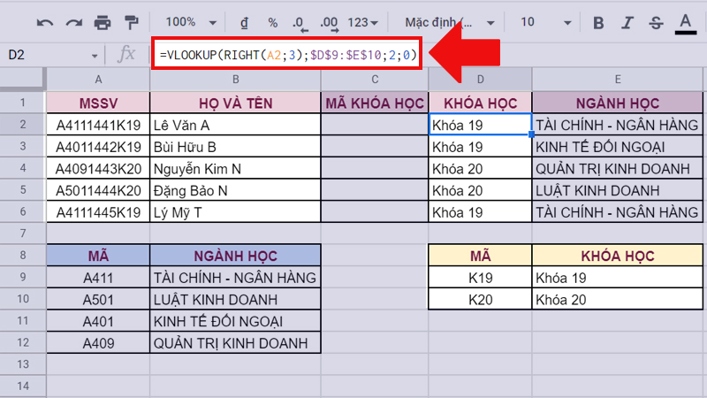Screen dimensions: 707x398
Task: Toggle strikethrough formatting
Action: (656, 22)
